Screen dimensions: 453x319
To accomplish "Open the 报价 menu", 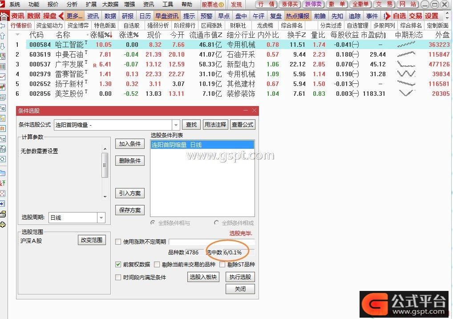I will [x=53, y=4].
